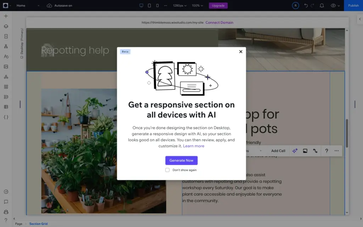This screenshot has width=363, height=227.
Task: Open the Site Structure sidebar icon
Action: coord(6,46)
